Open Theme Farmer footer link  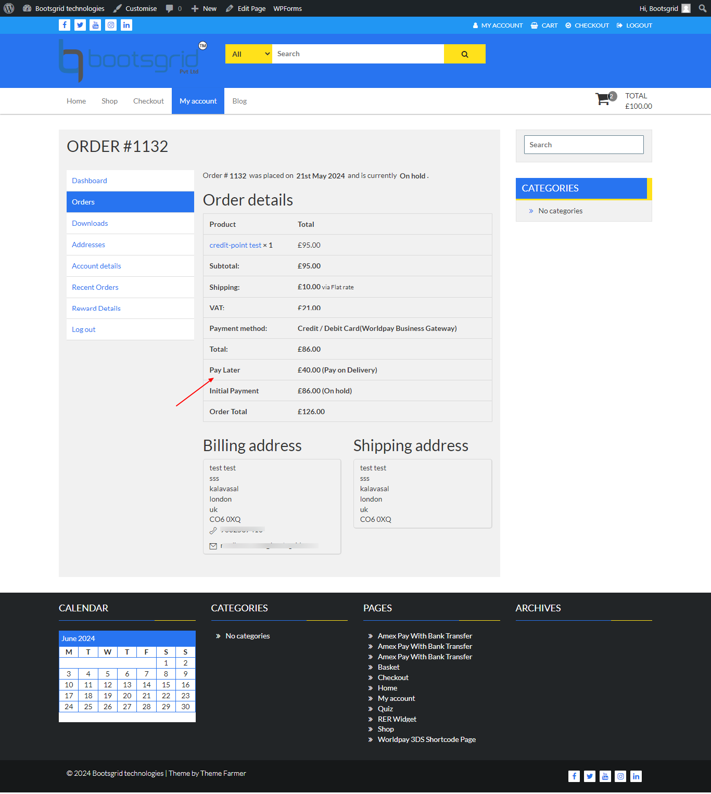coord(223,773)
